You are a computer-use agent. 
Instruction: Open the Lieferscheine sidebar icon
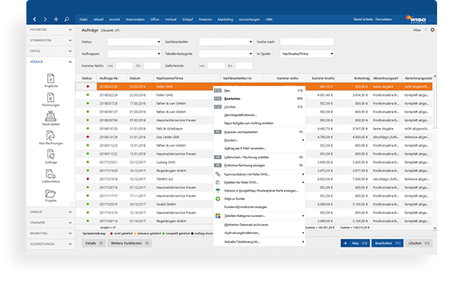(50, 176)
